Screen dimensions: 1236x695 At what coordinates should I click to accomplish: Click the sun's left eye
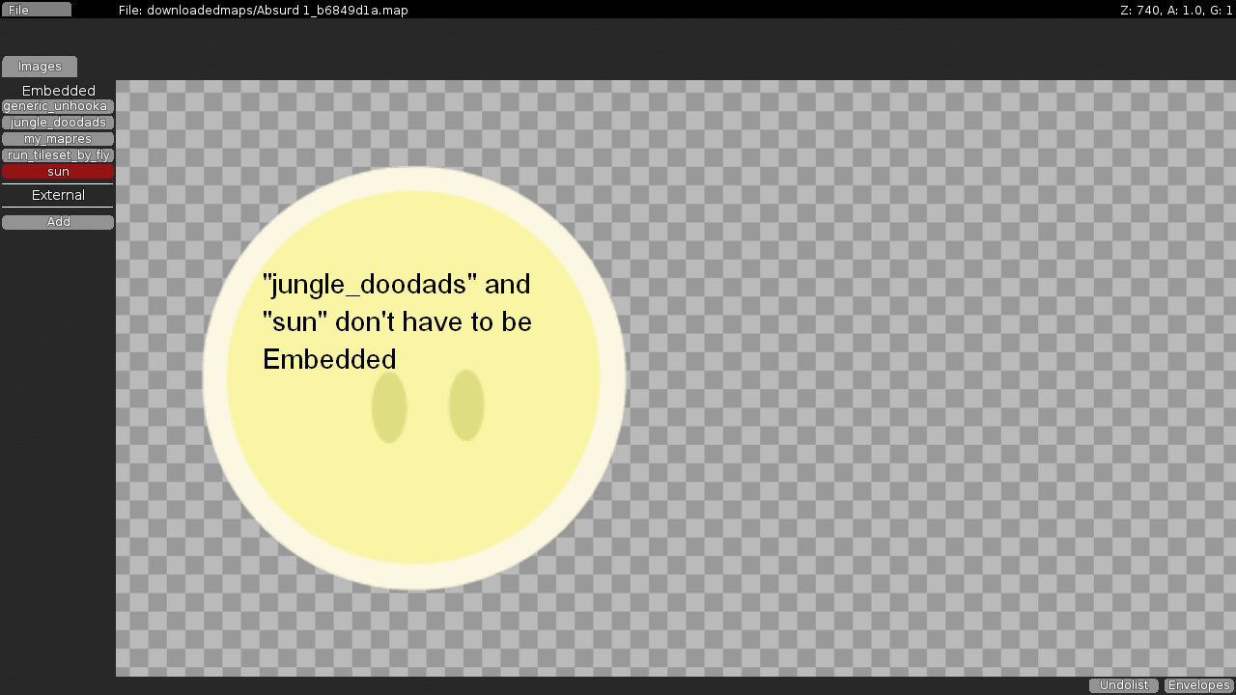(389, 406)
